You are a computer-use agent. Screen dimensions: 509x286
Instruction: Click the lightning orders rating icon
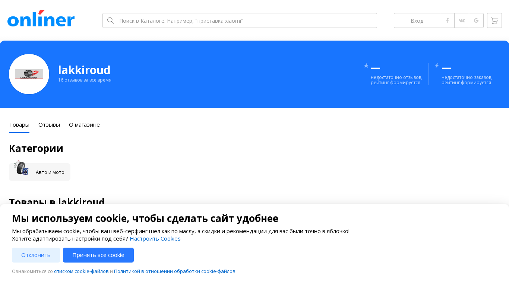[437, 66]
